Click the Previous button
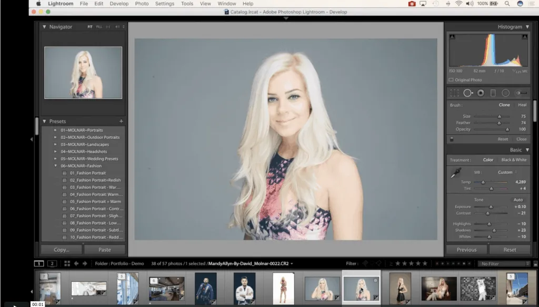This screenshot has height=307, width=539. point(466,250)
